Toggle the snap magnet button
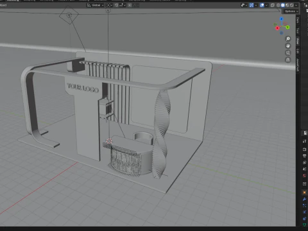The image size is (308, 231). (x=116, y=5)
